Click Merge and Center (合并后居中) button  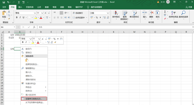click(79, 18)
